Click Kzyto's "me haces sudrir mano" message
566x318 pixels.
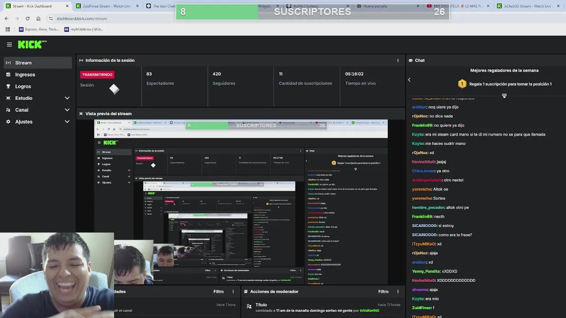point(445,144)
